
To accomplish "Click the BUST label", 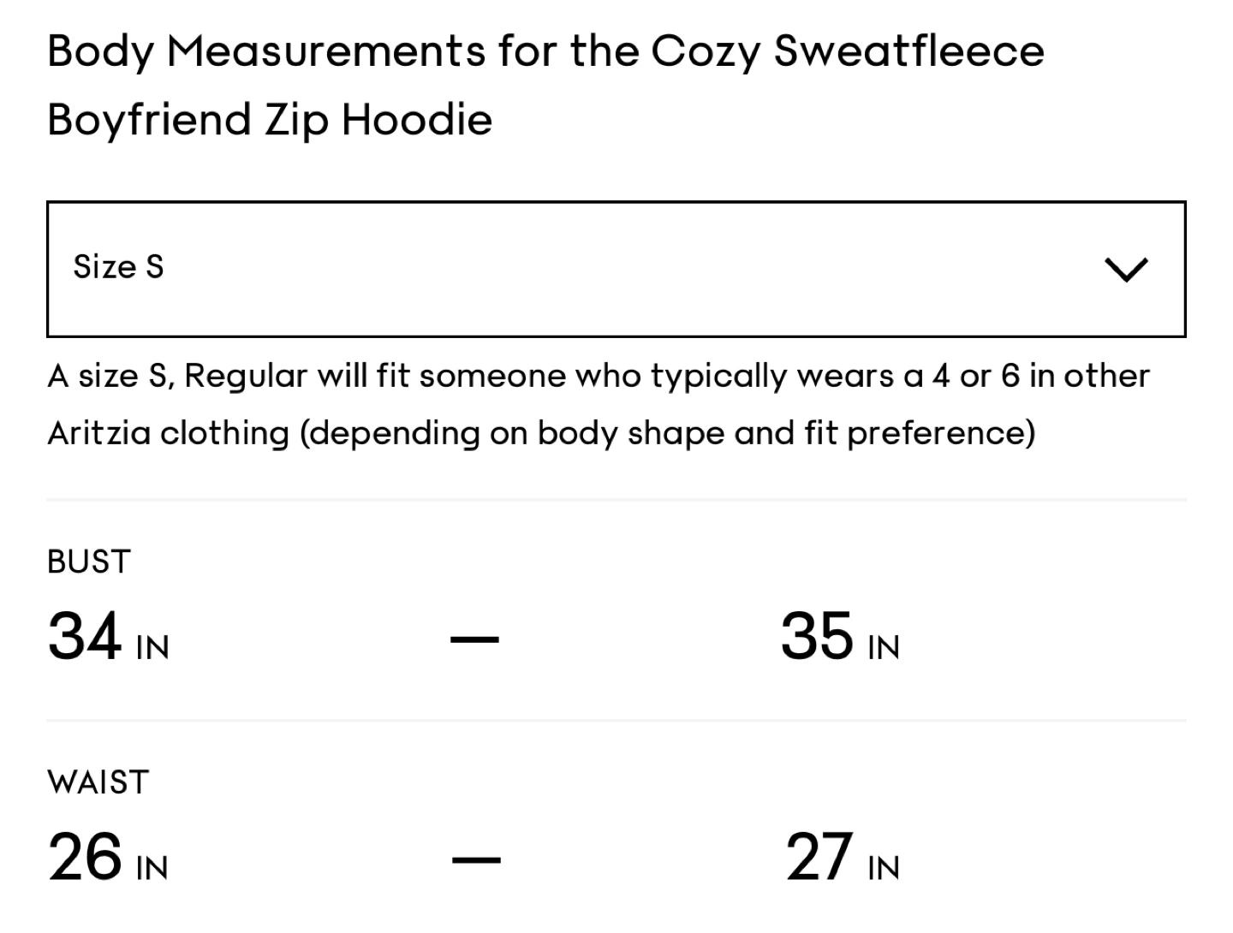I will (x=89, y=562).
